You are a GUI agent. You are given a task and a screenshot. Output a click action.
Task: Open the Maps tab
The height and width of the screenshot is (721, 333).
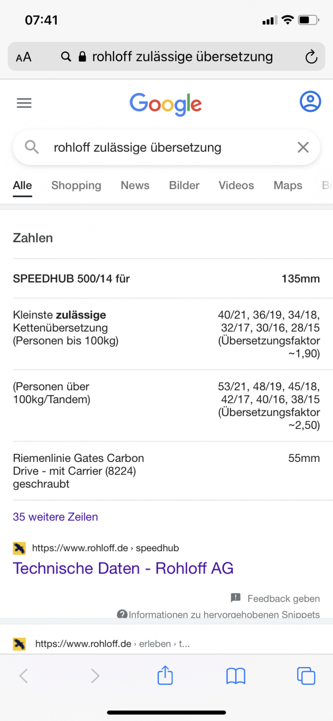click(288, 186)
